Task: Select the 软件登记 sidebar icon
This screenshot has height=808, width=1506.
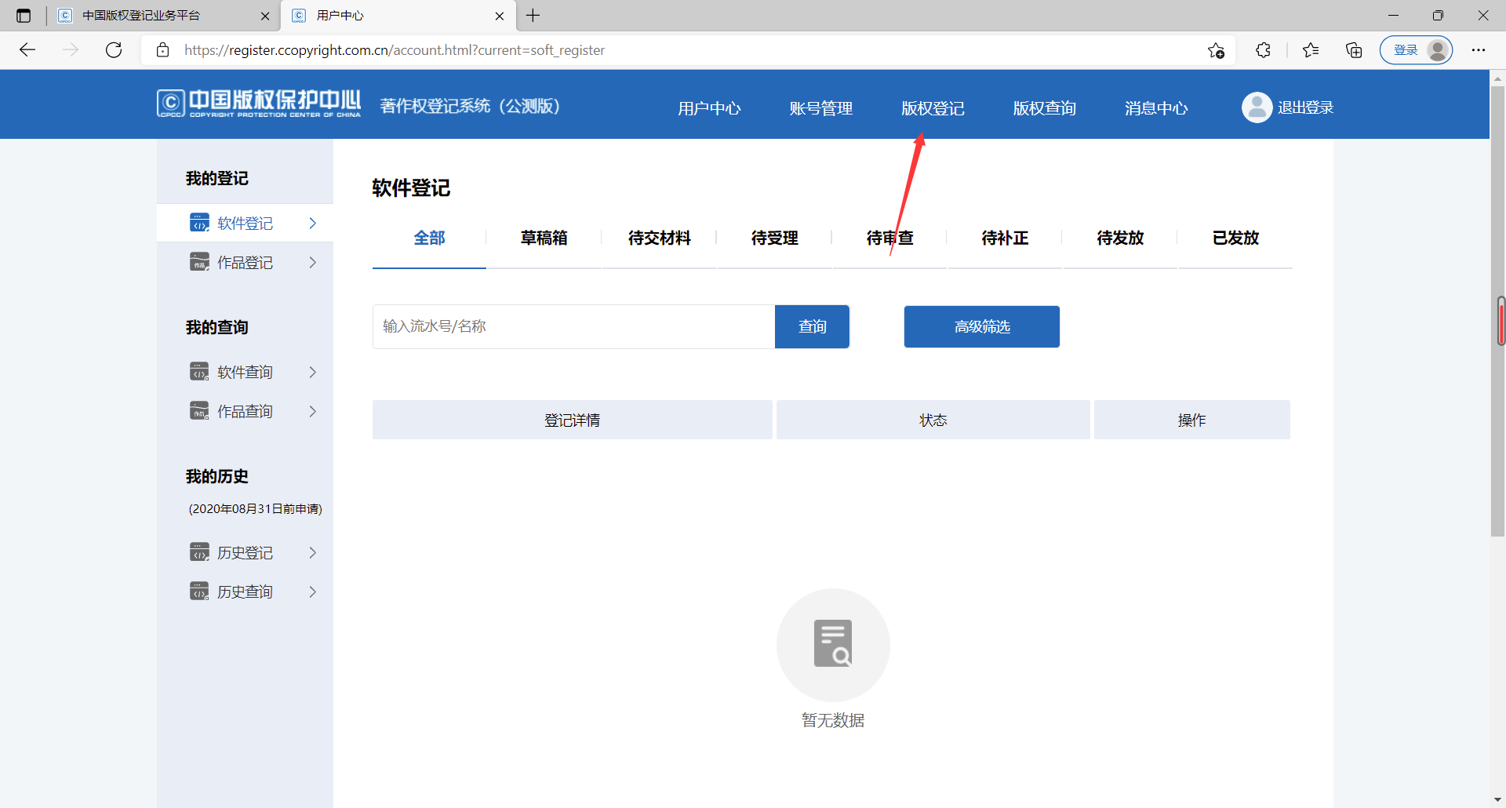Action: click(x=198, y=222)
